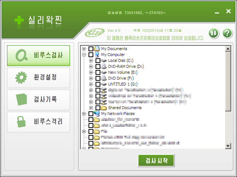Click the Local Disk (C:) drive icon
This screenshot has width=237, height=177.
tap(104, 60)
